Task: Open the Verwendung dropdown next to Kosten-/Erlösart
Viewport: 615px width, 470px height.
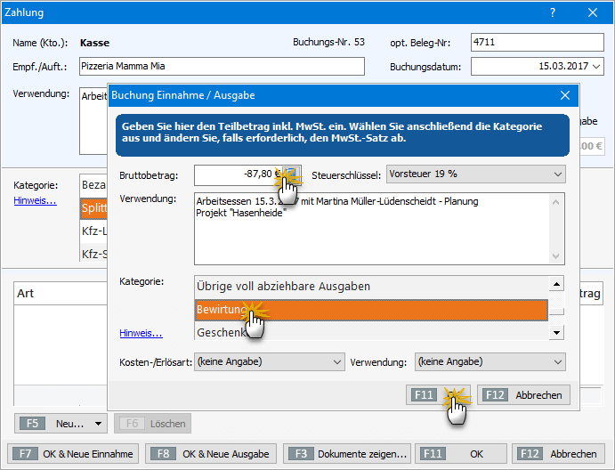Action: pyautogui.click(x=557, y=362)
